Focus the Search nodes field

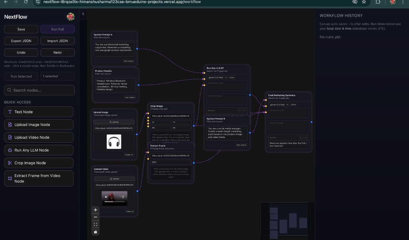40,90
